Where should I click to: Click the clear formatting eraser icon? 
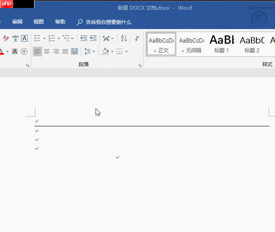click(6, 38)
